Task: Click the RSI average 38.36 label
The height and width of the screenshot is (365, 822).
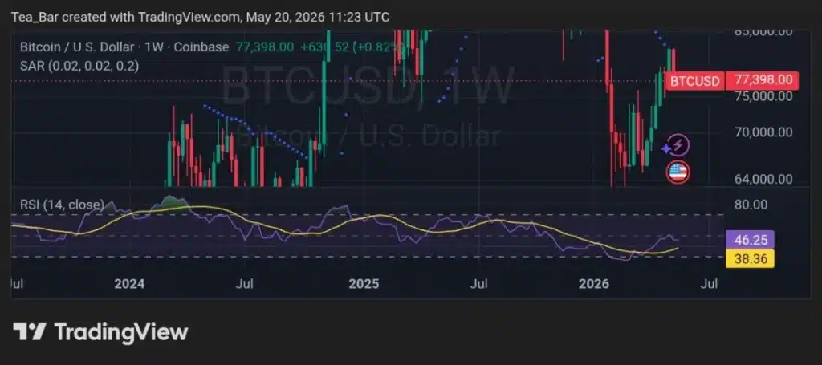Action: pyautogui.click(x=750, y=258)
